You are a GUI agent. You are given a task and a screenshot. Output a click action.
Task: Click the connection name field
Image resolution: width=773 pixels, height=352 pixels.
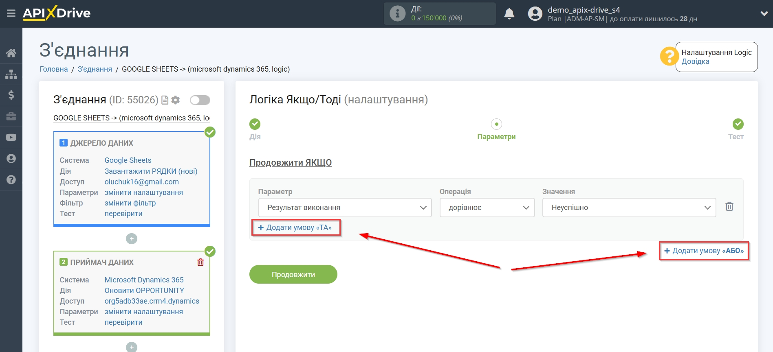pos(132,118)
